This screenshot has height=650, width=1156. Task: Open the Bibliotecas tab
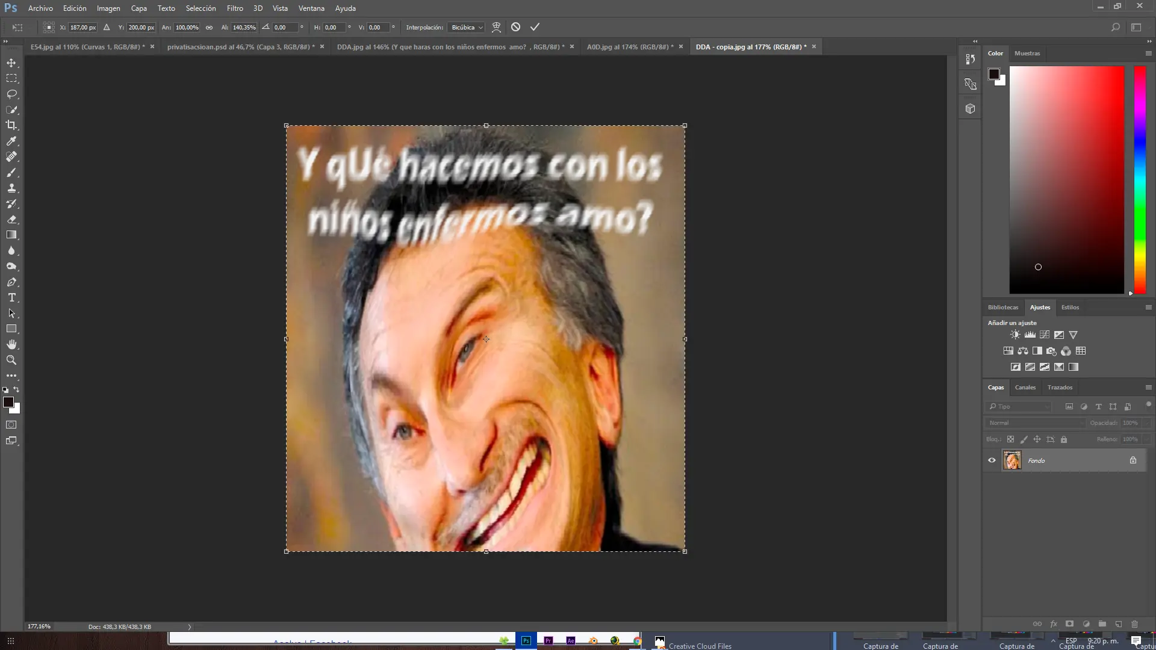[x=1002, y=308]
